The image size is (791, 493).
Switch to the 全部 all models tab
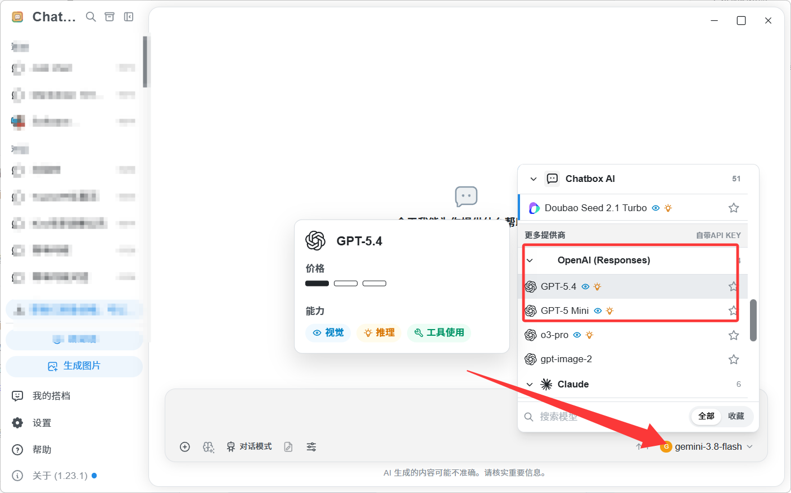pyautogui.click(x=707, y=417)
